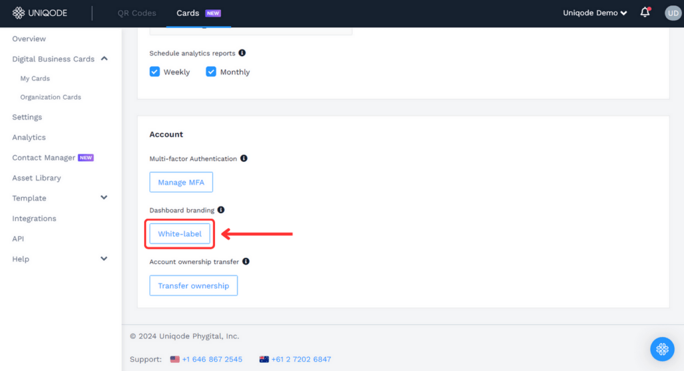
Task: Open the UD user avatar menu
Action: point(673,13)
